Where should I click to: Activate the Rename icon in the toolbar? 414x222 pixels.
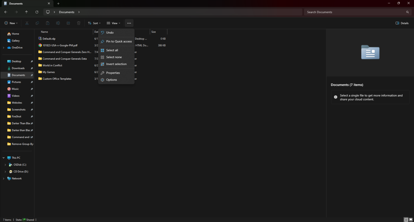tap(58, 23)
